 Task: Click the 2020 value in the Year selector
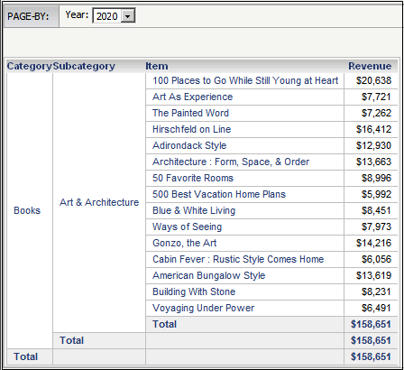(107, 16)
